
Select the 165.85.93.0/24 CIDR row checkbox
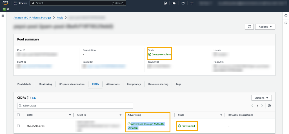19,126
